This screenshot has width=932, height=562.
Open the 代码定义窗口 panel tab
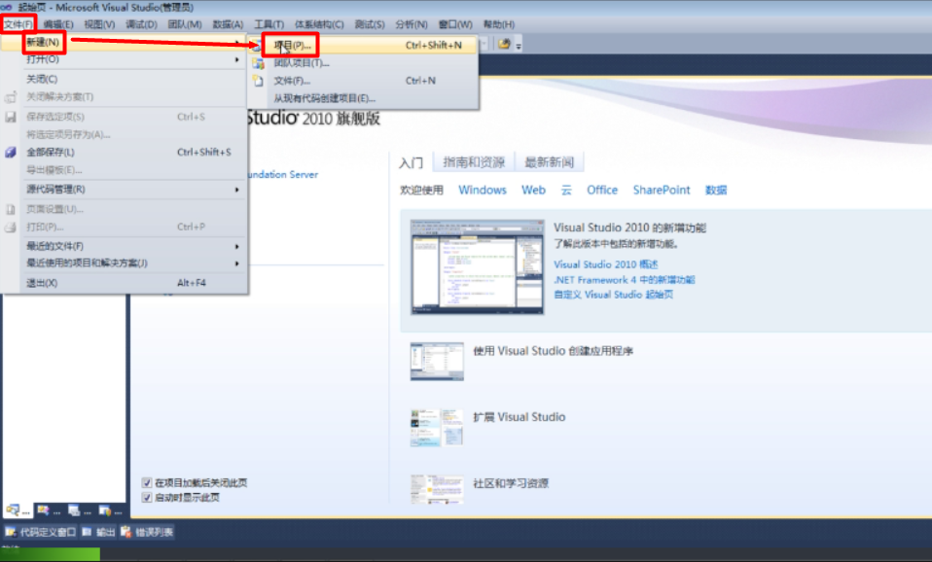click(x=41, y=532)
